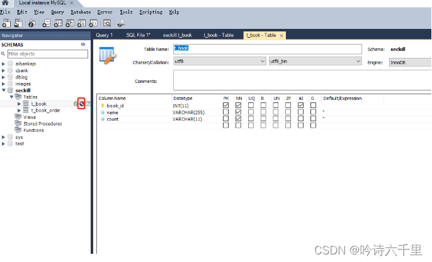Select the dblog schema
This screenshot has height=262, width=432.
click(x=21, y=77)
